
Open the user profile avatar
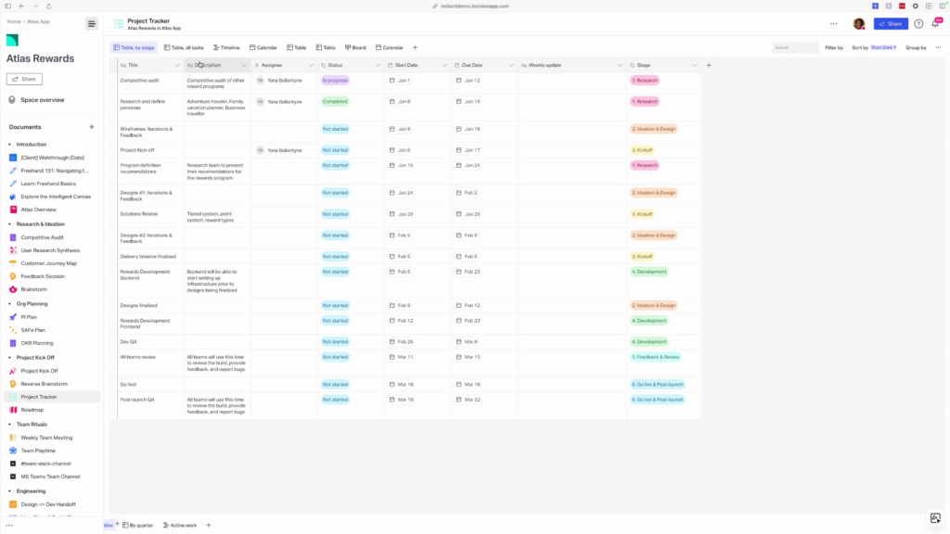(x=859, y=23)
